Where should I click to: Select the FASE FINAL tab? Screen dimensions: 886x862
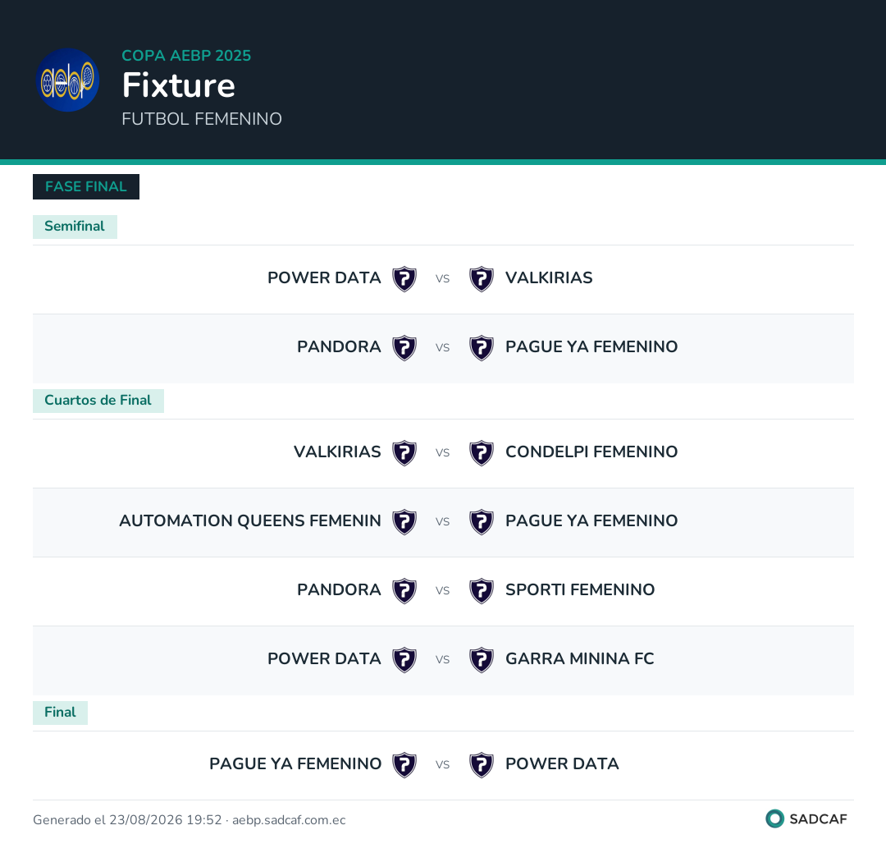tap(86, 186)
